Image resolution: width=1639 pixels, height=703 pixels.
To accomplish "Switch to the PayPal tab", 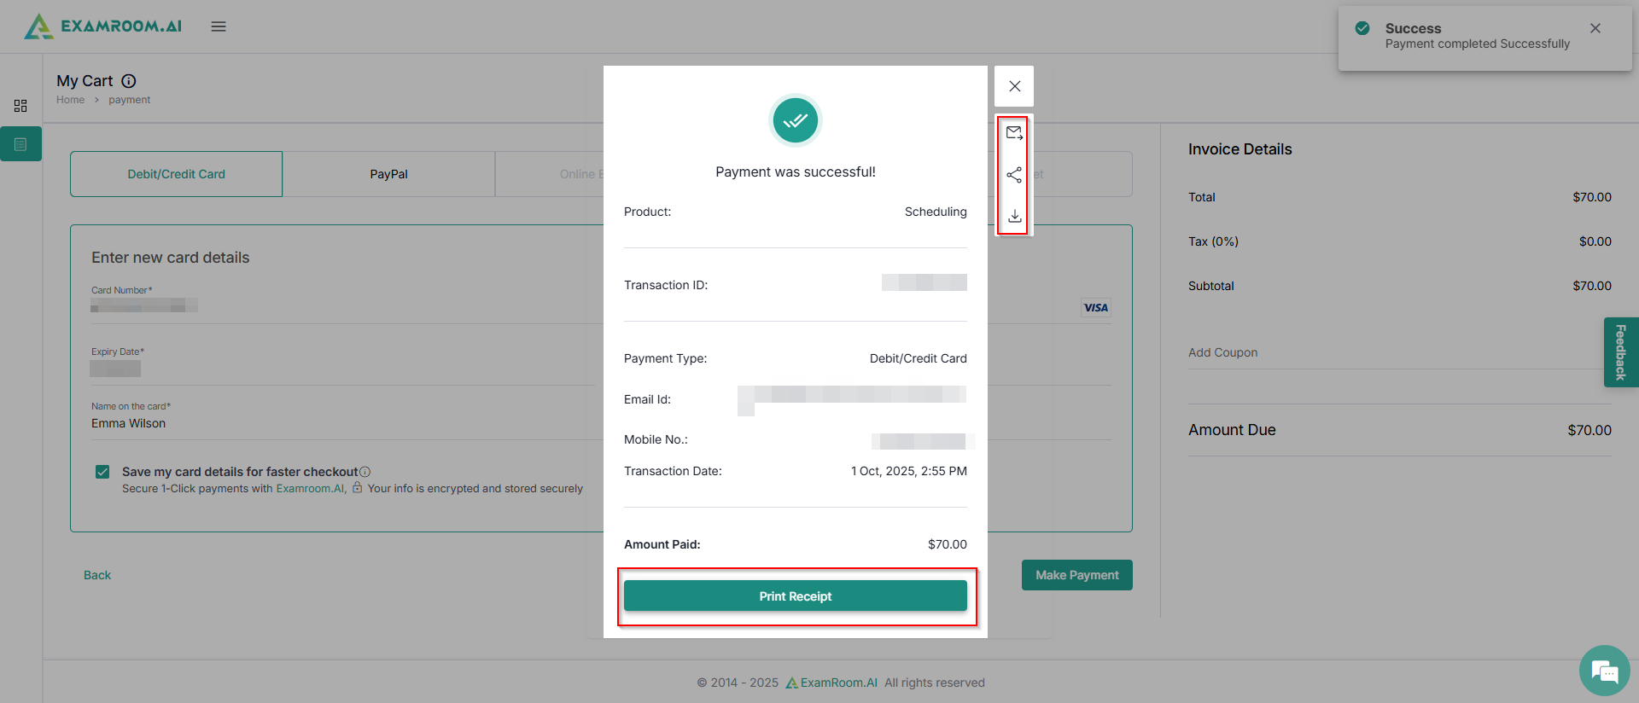I will tap(388, 174).
